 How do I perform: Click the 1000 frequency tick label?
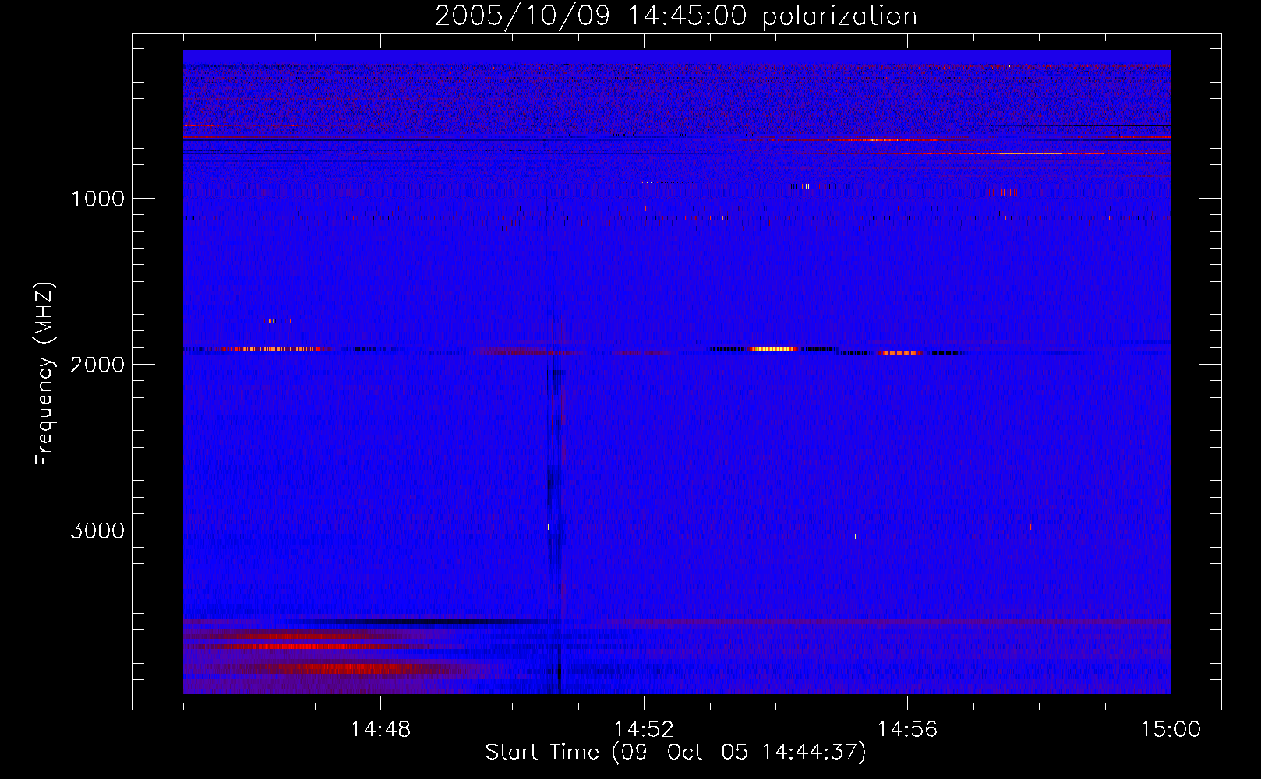click(97, 199)
